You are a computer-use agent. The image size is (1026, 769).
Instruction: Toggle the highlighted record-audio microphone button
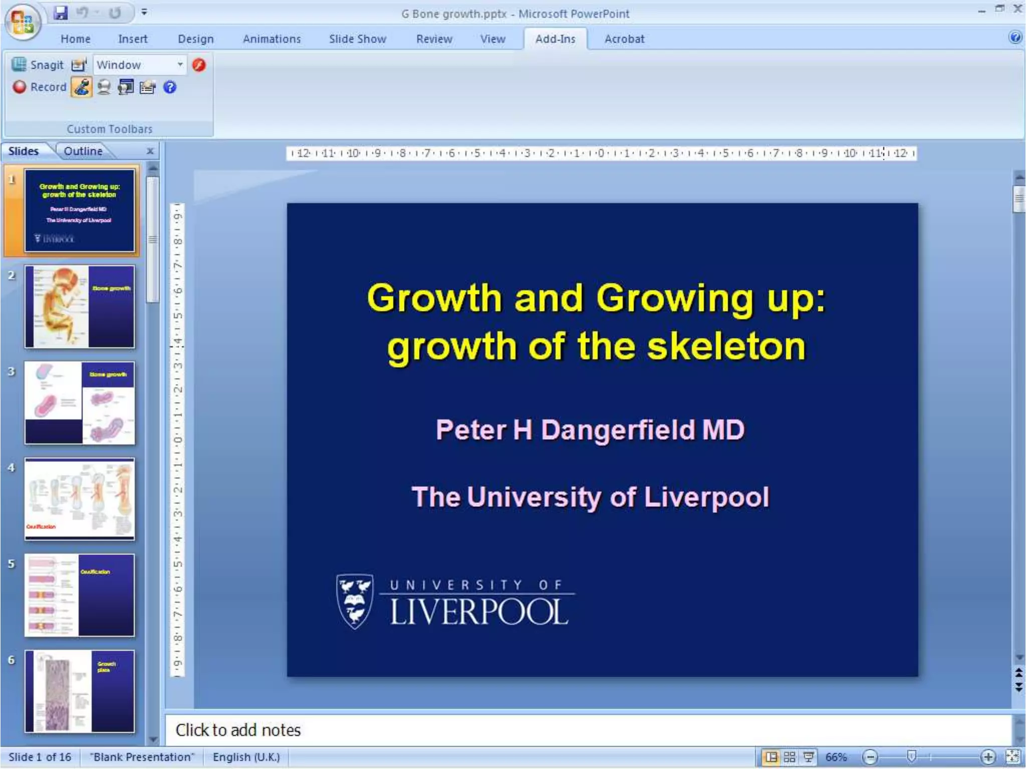pyautogui.click(x=82, y=87)
